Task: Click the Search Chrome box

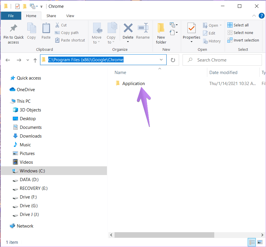Action: point(222,60)
